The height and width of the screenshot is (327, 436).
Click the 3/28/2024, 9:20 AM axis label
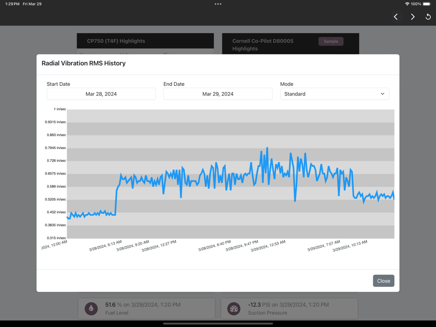click(x=133, y=245)
